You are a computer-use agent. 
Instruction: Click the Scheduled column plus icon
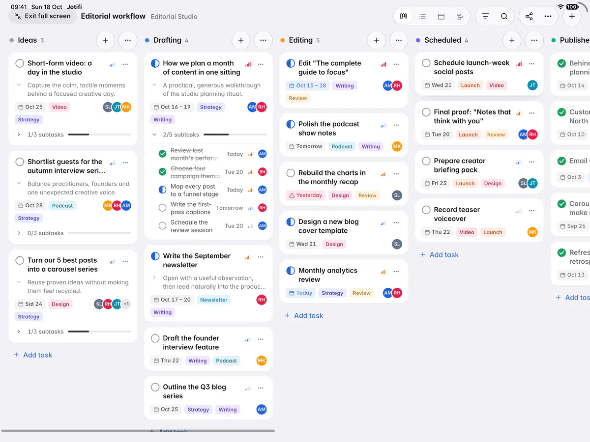click(512, 40)
